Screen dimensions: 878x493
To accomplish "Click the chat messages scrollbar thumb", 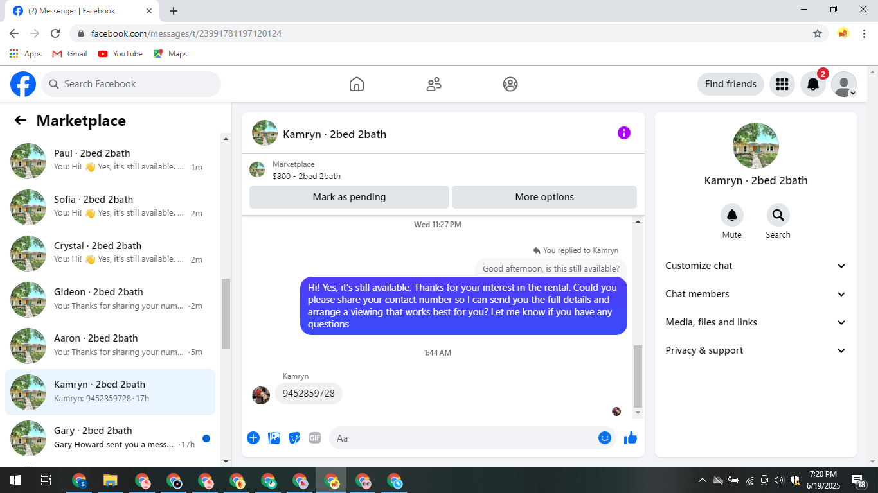I will 638,376.
